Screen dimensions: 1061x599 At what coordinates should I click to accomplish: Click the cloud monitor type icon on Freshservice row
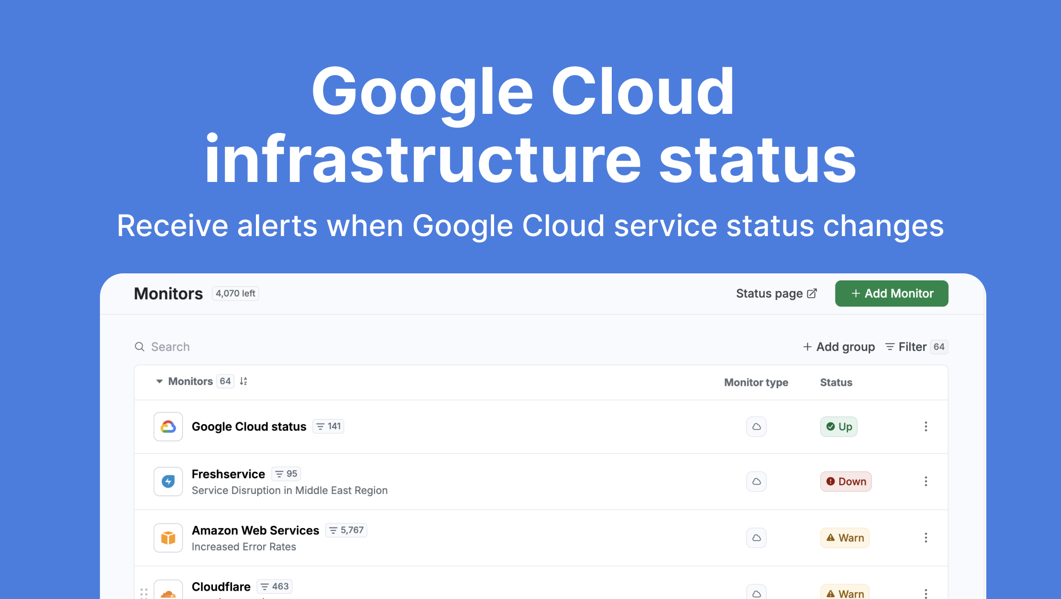pyautogui.click(x=756, y=481)
